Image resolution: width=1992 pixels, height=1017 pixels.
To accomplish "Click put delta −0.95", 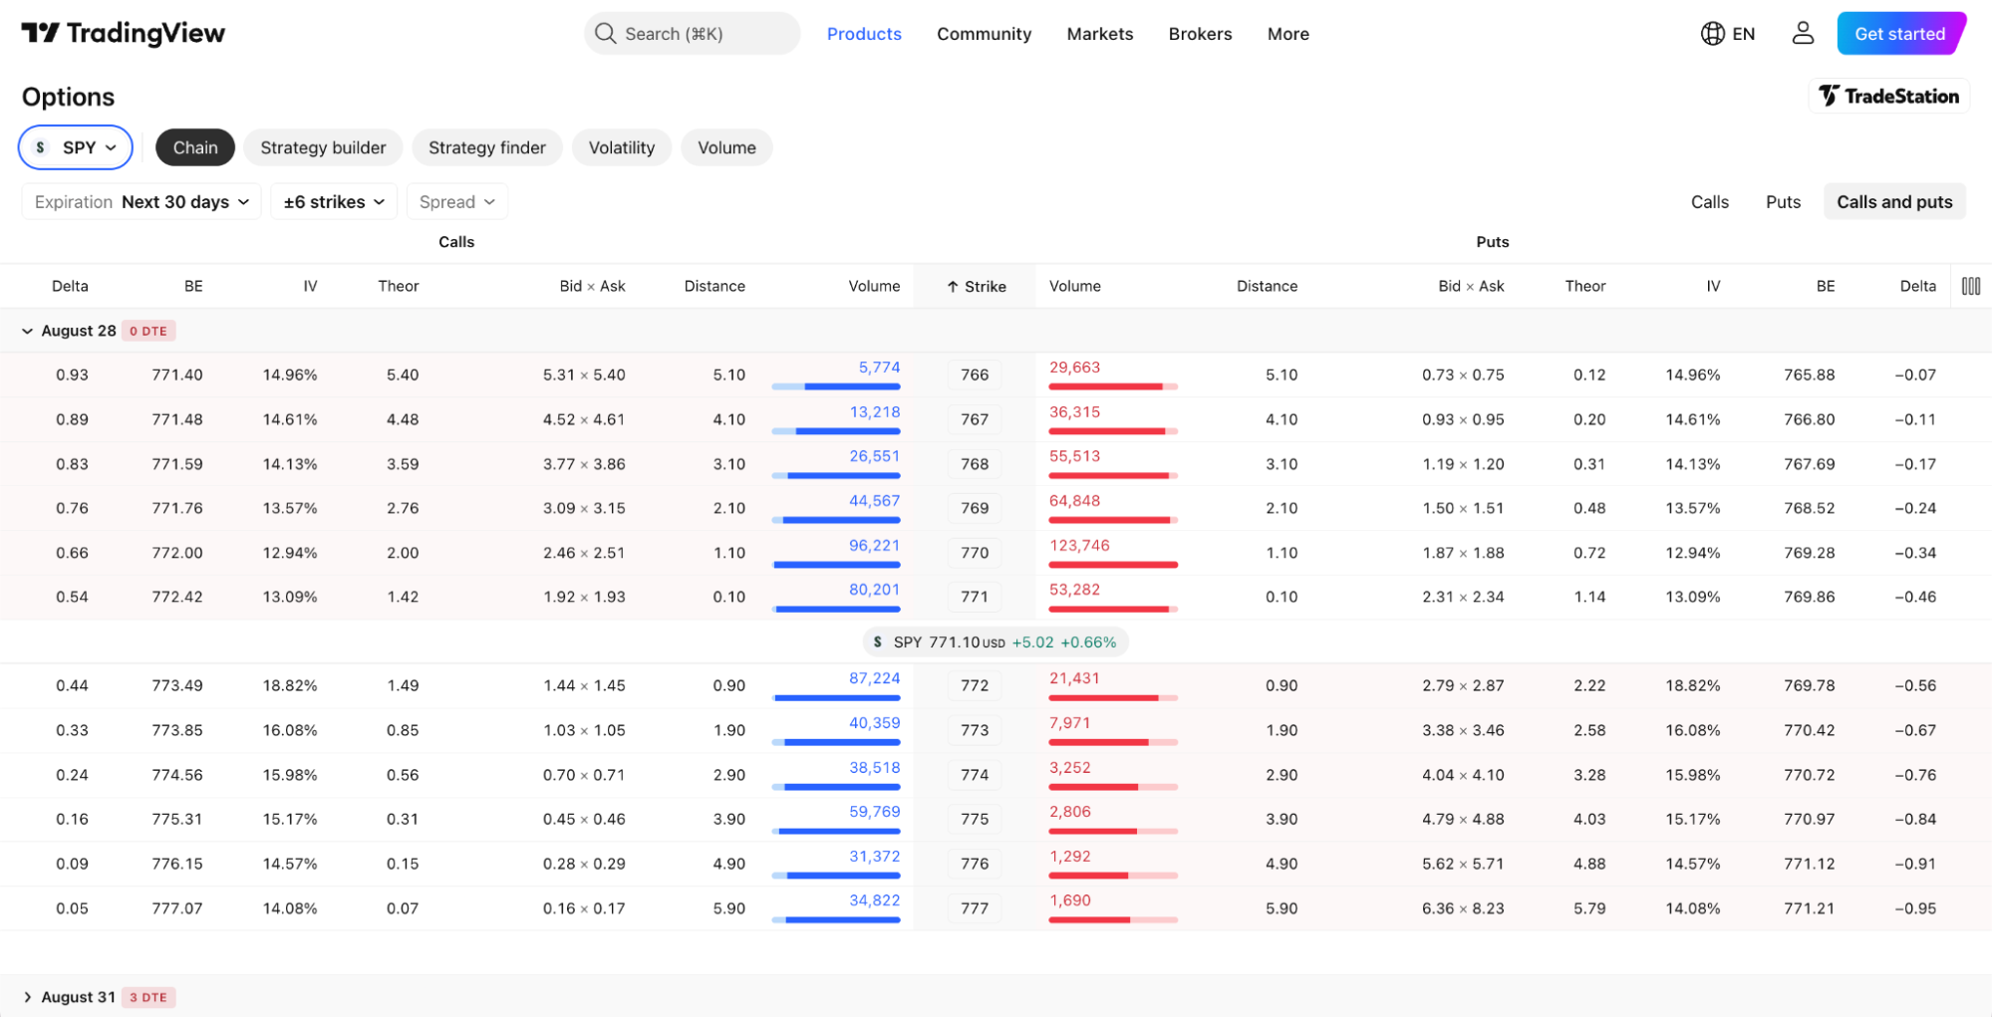I will [x=1915, y=908].
